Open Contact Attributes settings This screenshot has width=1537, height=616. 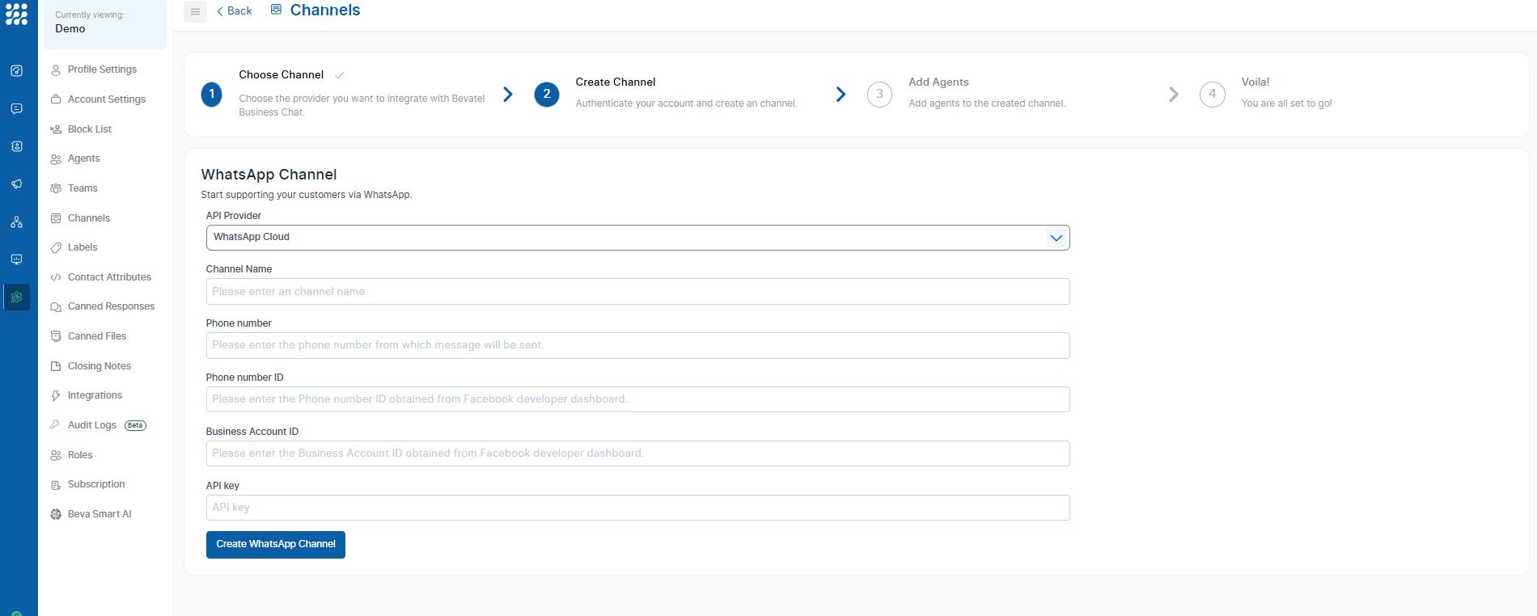[x=109, y=277]
